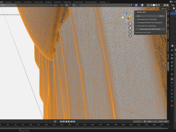The image size is (176, 132).
Task: Enable Use assets from Sketchfab
Action: pos(136,26)
